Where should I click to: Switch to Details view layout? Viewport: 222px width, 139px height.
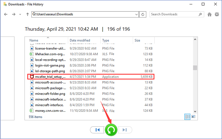188,117
